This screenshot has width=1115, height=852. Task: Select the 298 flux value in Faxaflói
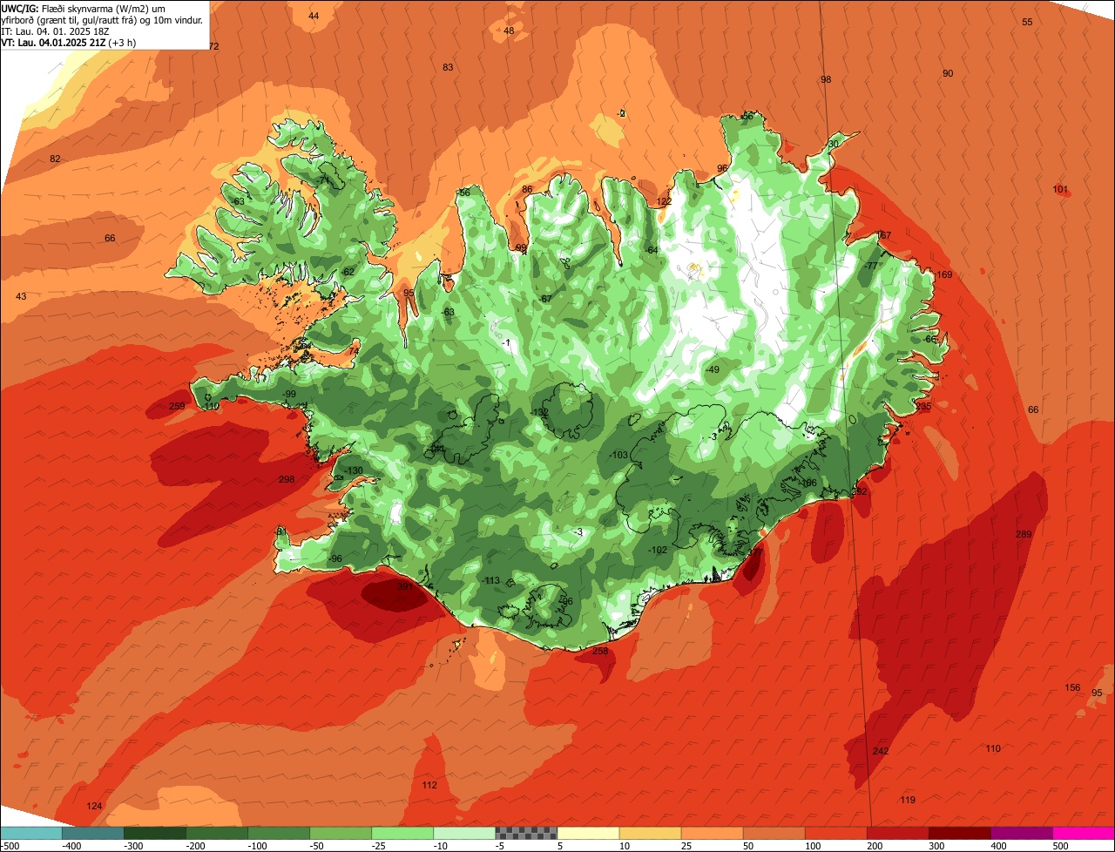coord(287,479)
